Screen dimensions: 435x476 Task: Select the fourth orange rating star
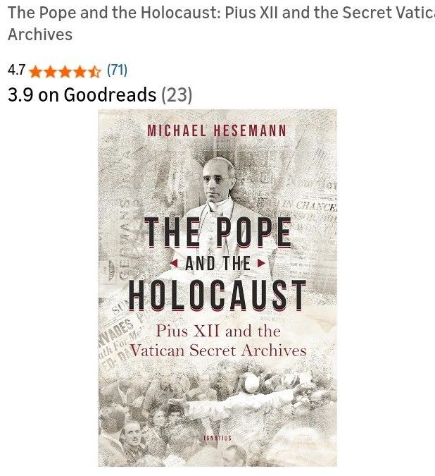[80, 72]
